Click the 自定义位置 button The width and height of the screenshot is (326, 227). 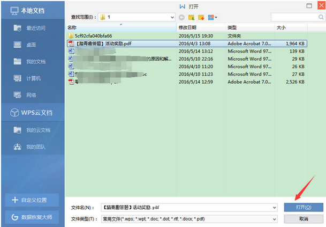[x=32, y=200]
